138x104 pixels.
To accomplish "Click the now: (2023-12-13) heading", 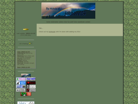I will click(24, 52).
